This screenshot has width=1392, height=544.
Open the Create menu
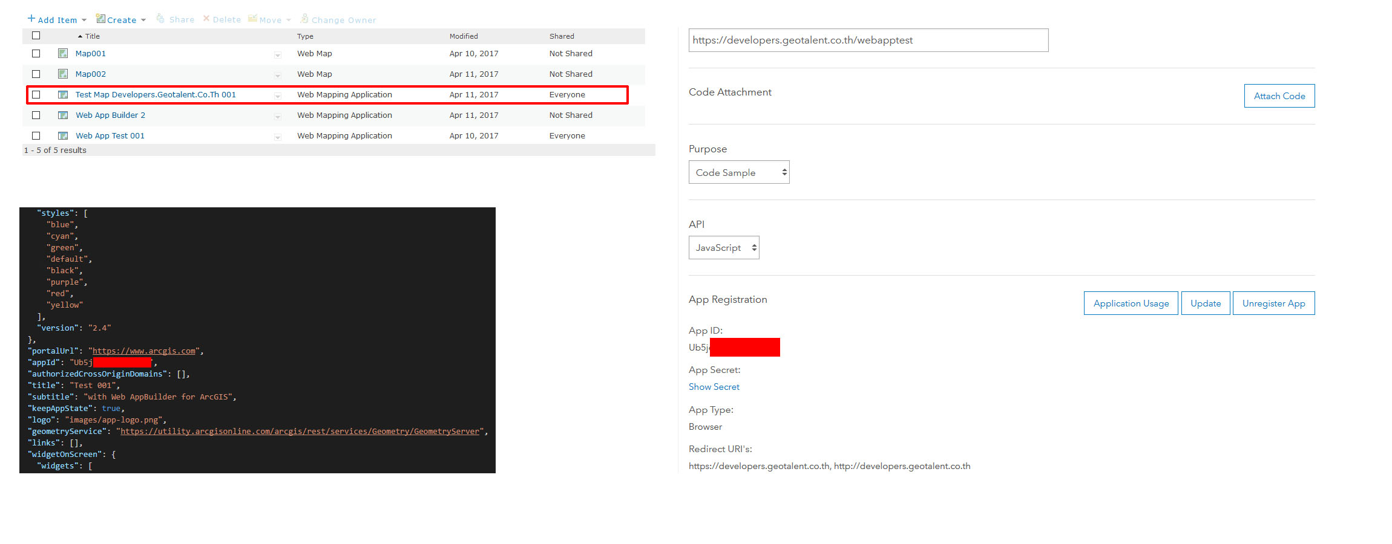coord(121,19)
